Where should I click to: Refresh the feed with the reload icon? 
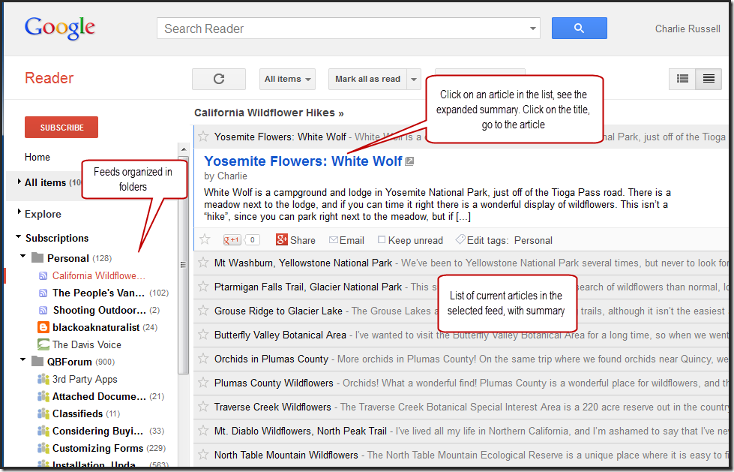pyautogui.click(x=219, y=79)
